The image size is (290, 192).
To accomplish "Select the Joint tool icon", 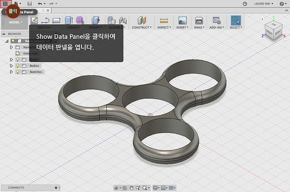I will pos(123,21).
